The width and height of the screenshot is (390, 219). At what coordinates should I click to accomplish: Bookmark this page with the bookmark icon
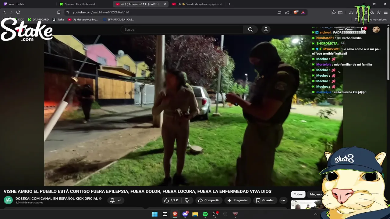(x=59, y=12)
